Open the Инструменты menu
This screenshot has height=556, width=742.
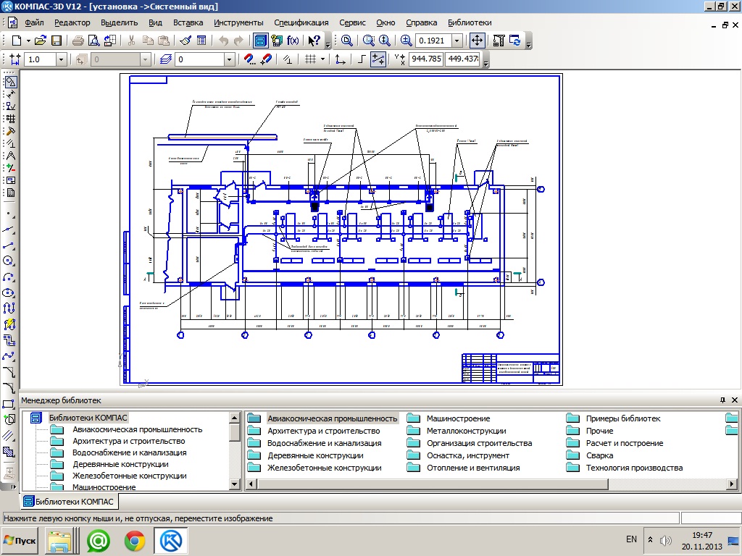tap(238, 22)
